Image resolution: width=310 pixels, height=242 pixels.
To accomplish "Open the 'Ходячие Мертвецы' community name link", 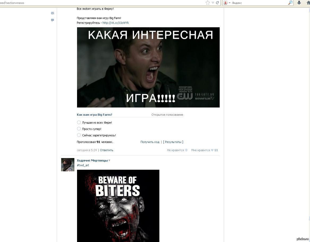I will [x=92, y=160].
